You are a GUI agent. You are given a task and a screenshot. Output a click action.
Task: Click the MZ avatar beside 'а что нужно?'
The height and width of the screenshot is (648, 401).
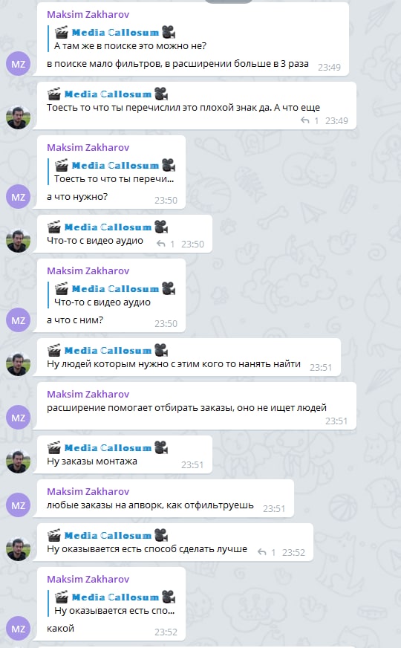tap(18, 197)
